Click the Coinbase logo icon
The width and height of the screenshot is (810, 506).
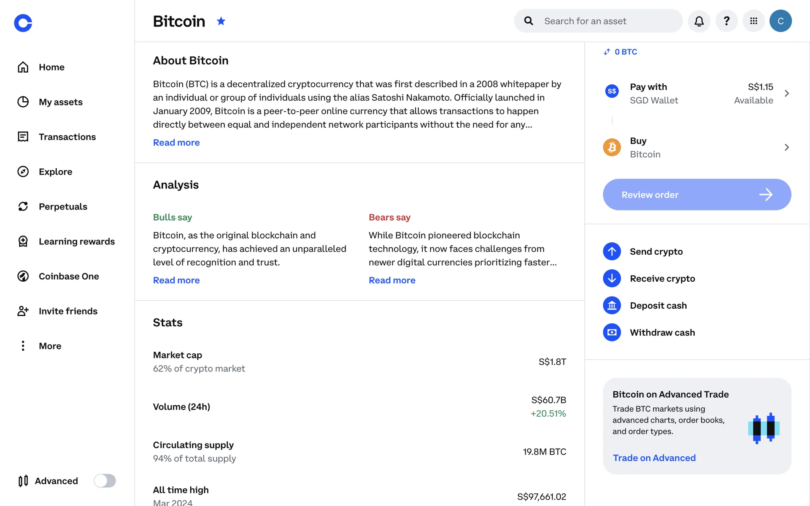coord(23,23)
